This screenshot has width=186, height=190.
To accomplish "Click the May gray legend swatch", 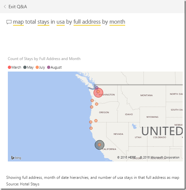I will point(25,67).
